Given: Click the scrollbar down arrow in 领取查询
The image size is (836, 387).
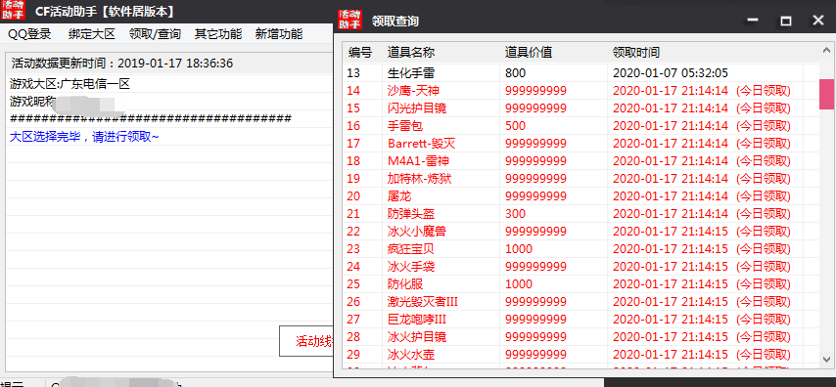Looking at the screenshot, I should coord(826,359).
